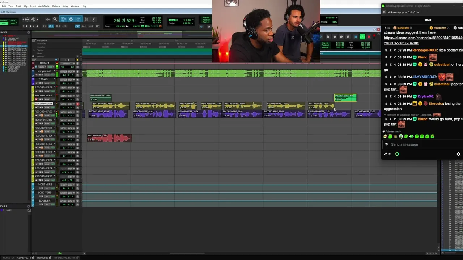The image size is (463, 260).
Task: Open the Window menu
Action: click(x=75, y=6)
